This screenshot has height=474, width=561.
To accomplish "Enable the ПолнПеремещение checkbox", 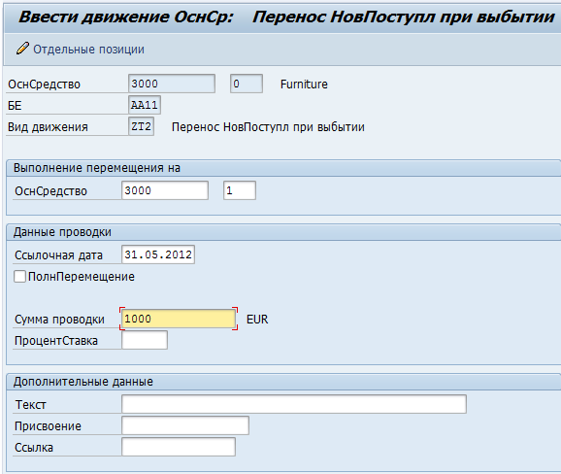I will [19, 277].
